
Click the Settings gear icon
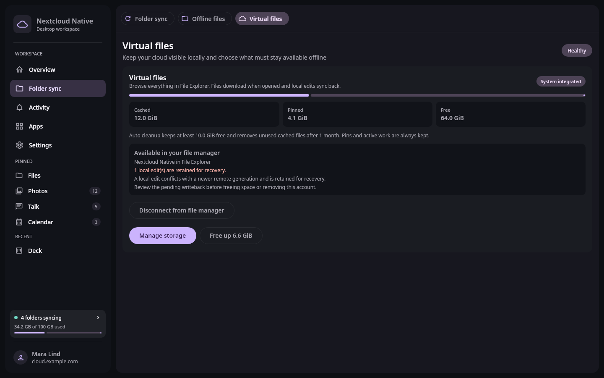click(x=19, y=145)
